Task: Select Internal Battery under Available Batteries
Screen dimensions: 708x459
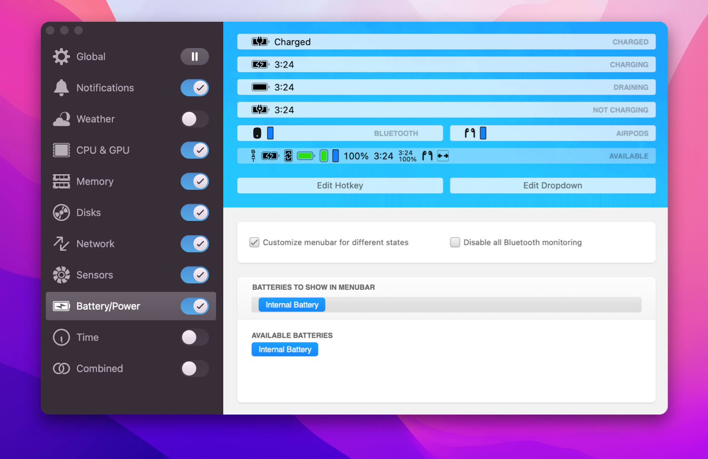Action: click(x=285, y=349)
